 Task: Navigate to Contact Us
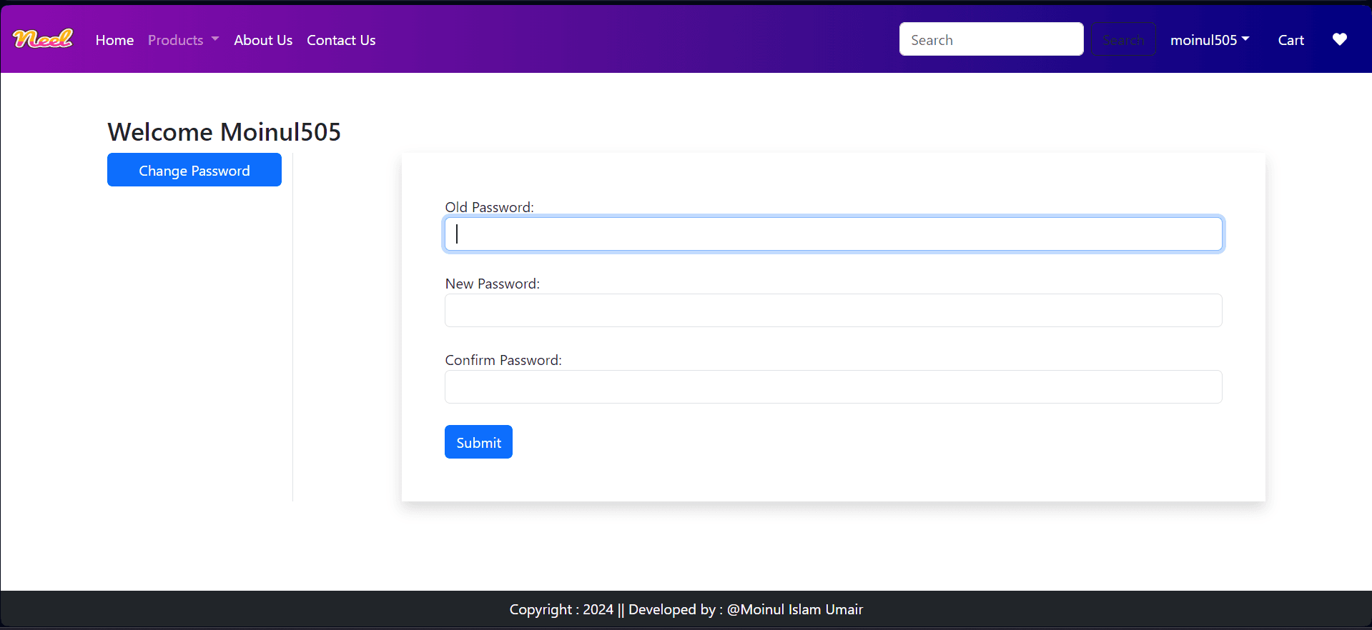[x=341, y=40]
